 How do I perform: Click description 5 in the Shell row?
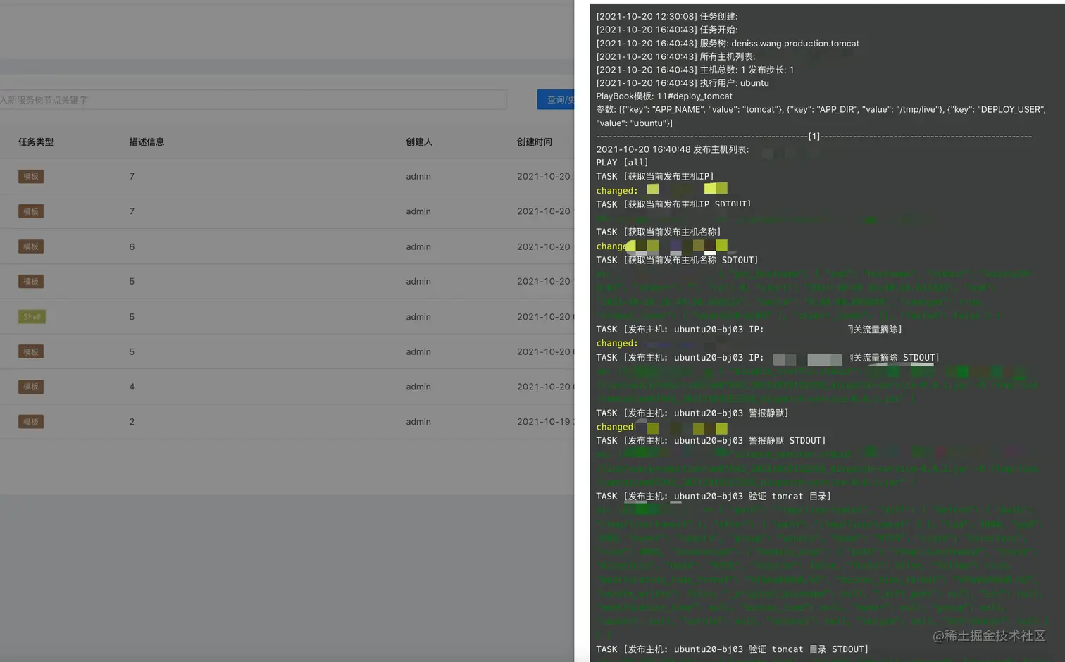132,317
